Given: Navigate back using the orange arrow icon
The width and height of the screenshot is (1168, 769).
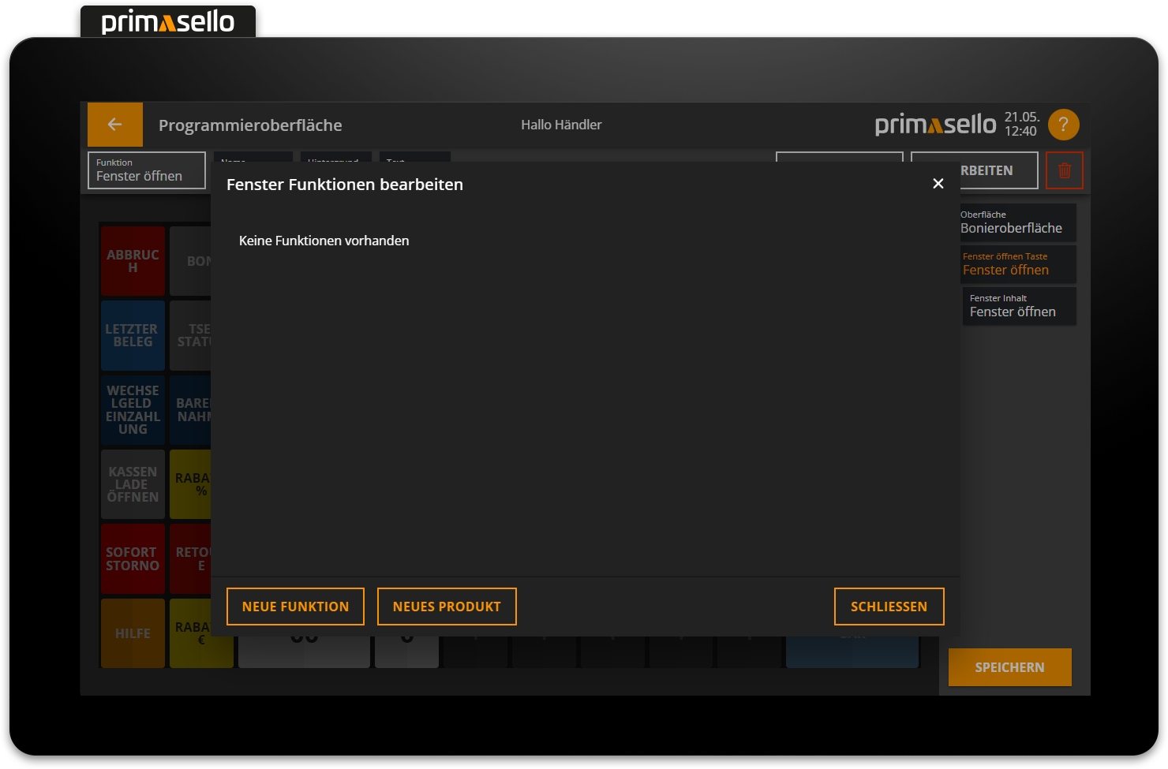Looking at the screenshot, I should coord(114,124).
